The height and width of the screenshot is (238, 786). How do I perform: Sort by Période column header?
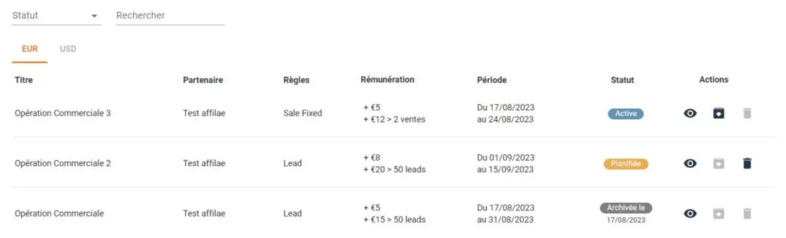(x=492, y=80)
